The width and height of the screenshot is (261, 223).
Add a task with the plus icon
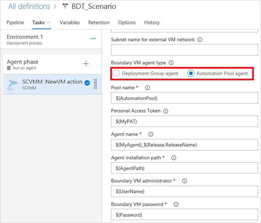click(x=86, y=64)
